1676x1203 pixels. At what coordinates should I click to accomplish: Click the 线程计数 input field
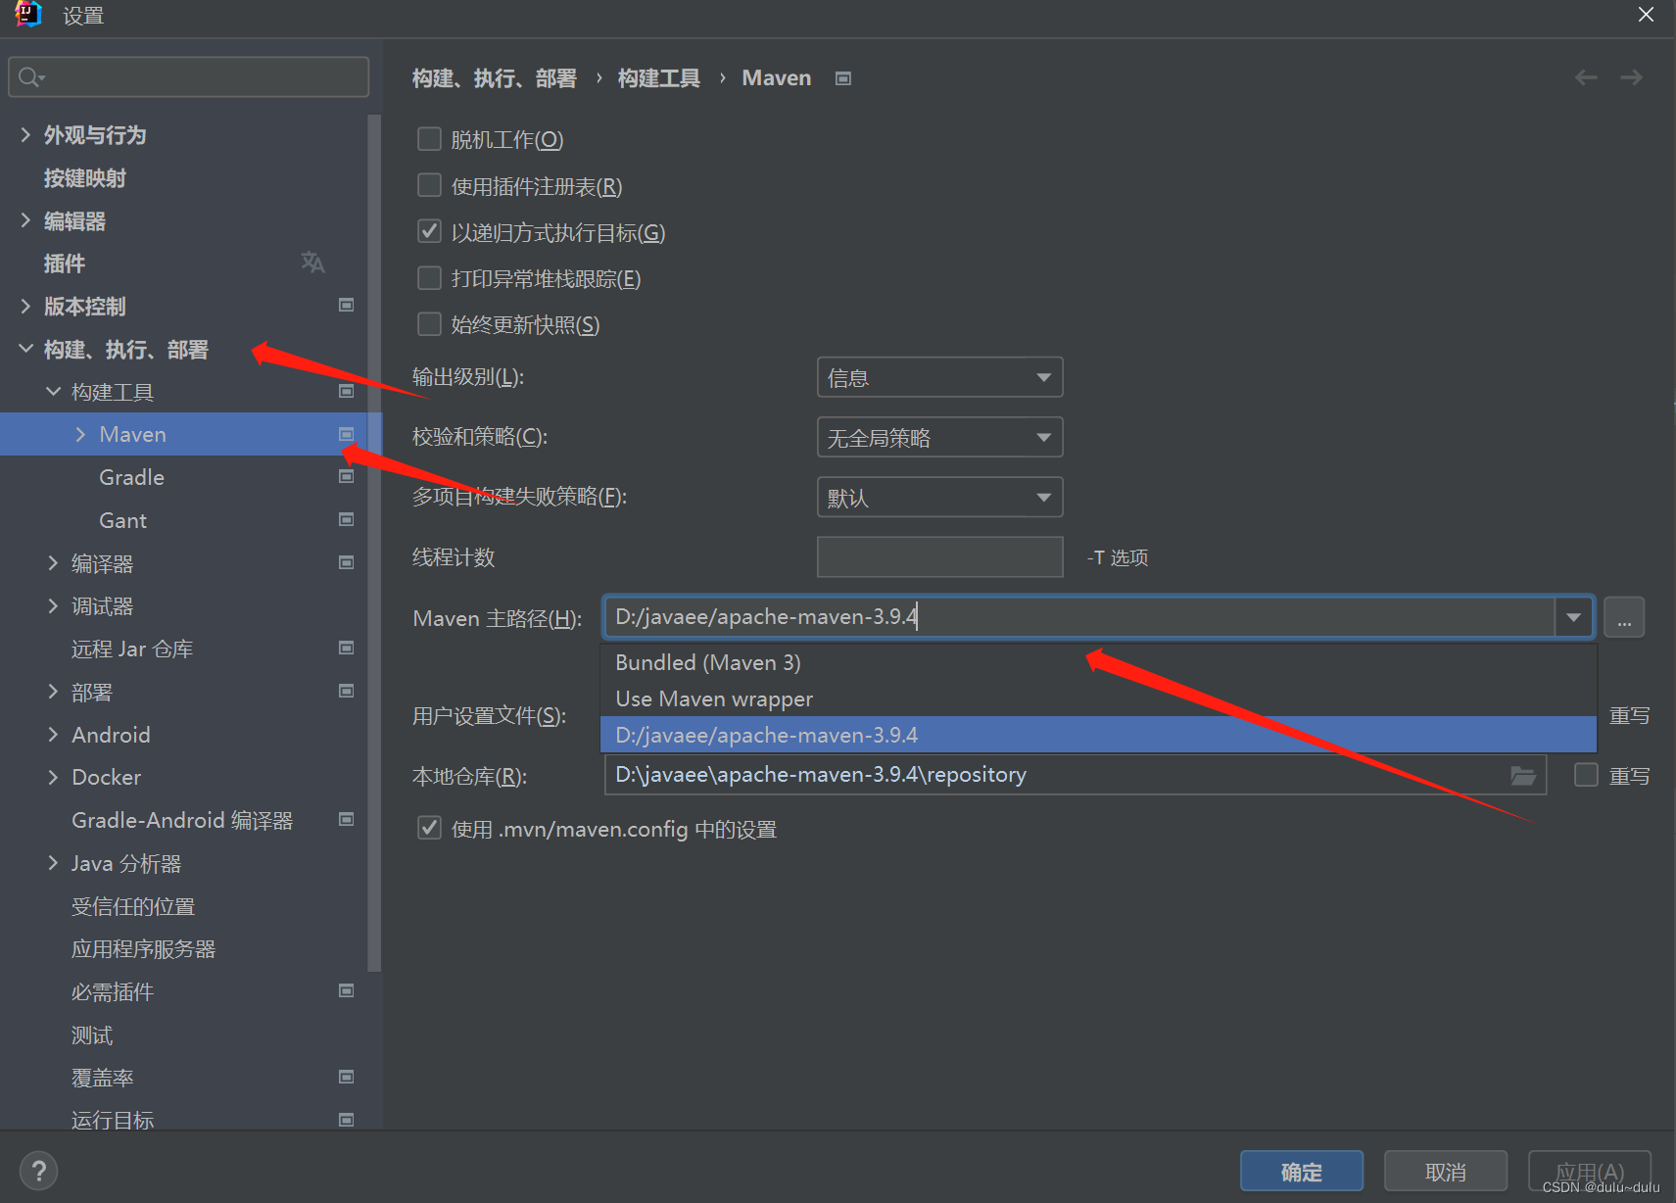tap(939, 556)
